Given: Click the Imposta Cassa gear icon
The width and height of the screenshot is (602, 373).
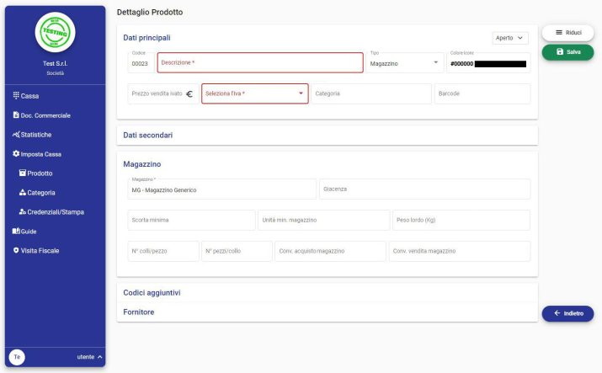Looking at the screenshot, I should pos(16,154).
